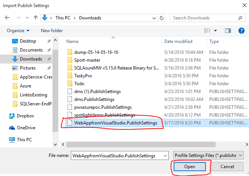Open the Organize menu
249x176 pixels.
coord(18,31)
